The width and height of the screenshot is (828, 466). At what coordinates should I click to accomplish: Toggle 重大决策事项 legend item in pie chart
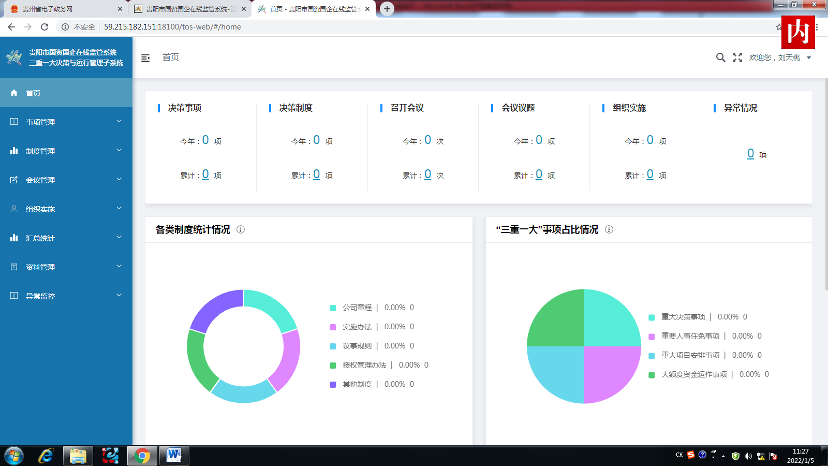click(x=683, y=317)
